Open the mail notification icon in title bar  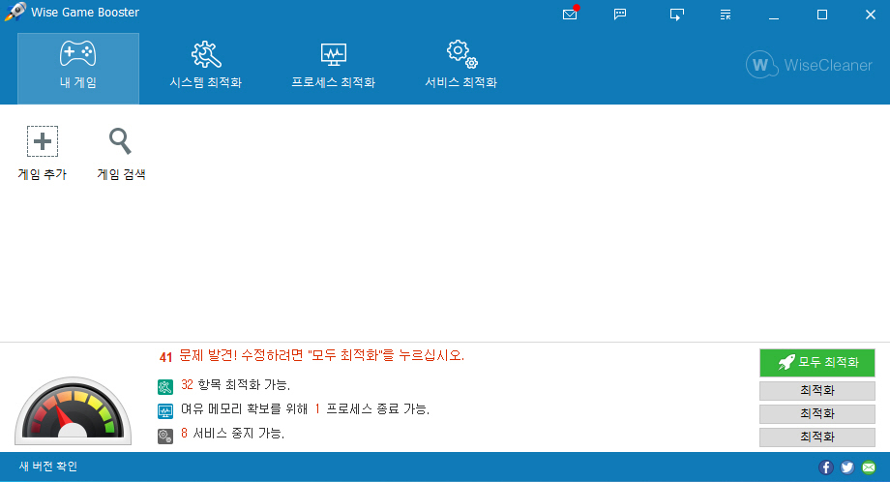pyautogui.click(x=571, y=14)
